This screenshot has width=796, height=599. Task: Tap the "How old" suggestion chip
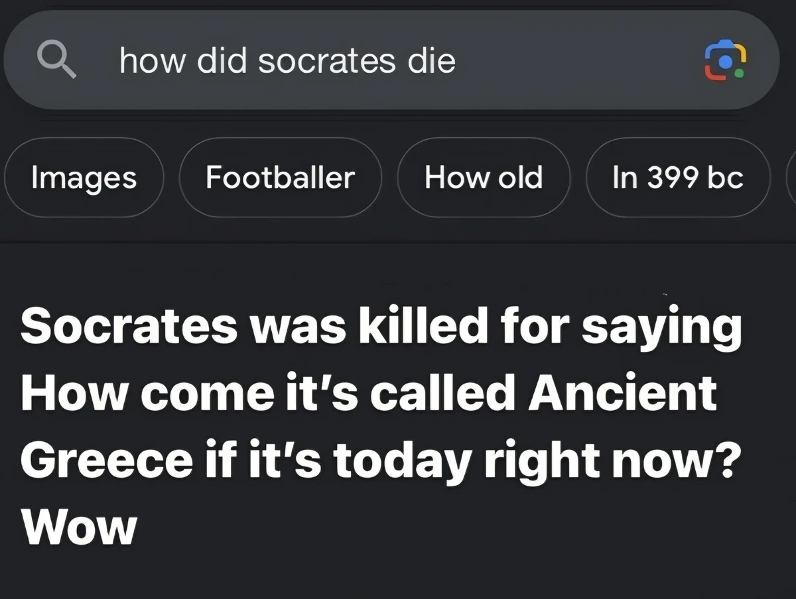(483, 178)
